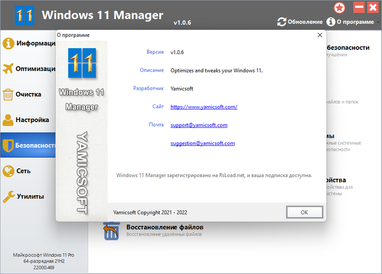Screen dimensions: 382x274
Task: Click the suggestion@yamicsoft.com email link
Action: tap(202, 143)
